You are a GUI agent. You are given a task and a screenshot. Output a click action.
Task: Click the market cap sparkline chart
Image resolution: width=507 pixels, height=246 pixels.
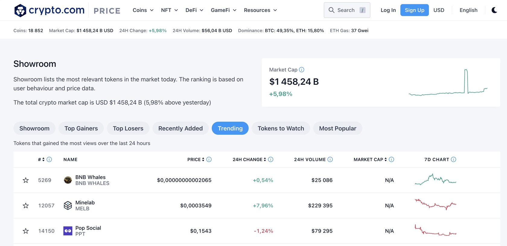pos(448,83)
